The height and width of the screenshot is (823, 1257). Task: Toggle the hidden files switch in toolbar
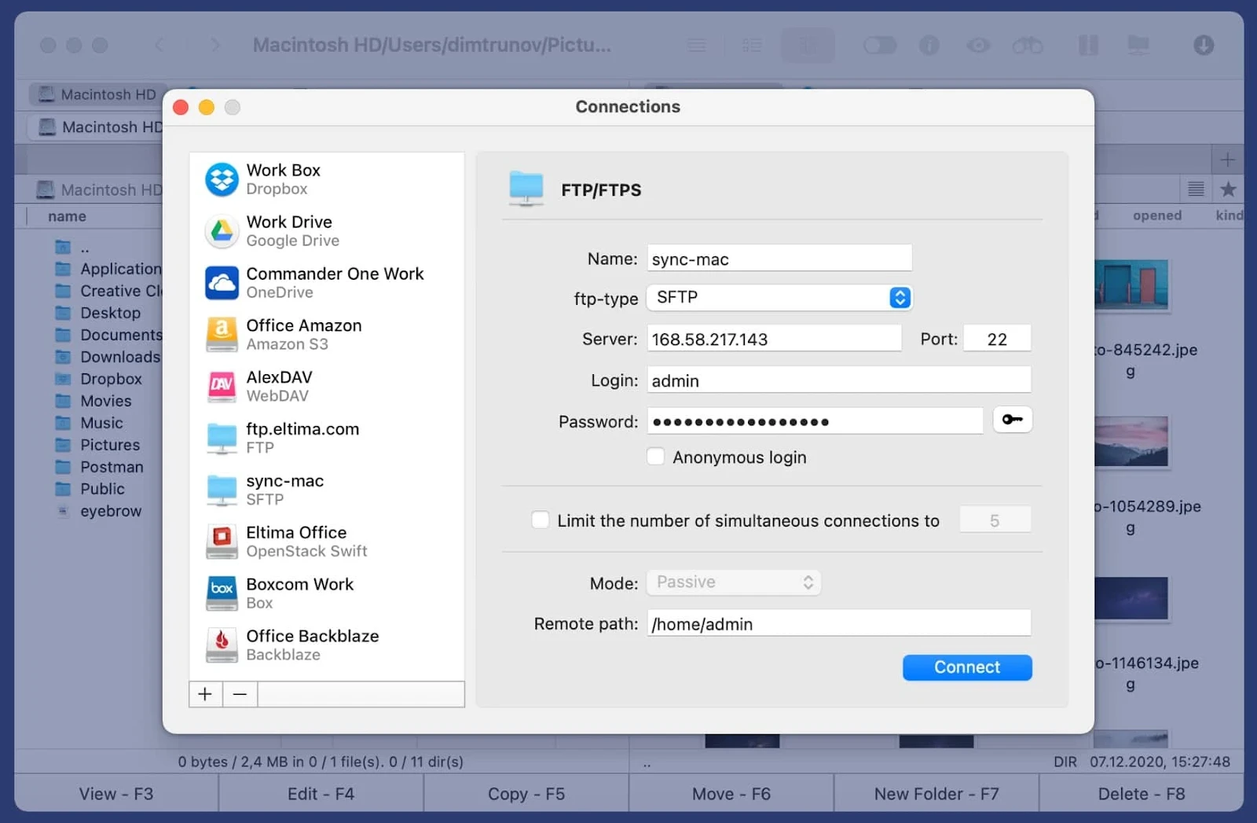[x=879, y=46]
